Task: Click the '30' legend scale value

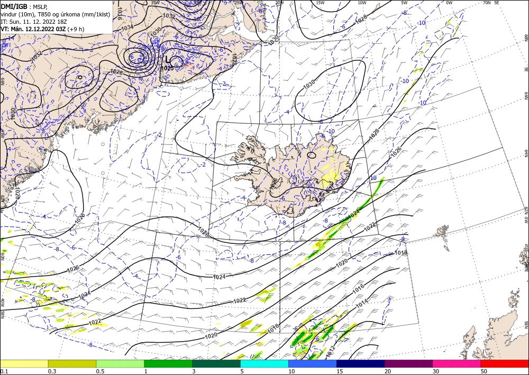Action: 436,371
